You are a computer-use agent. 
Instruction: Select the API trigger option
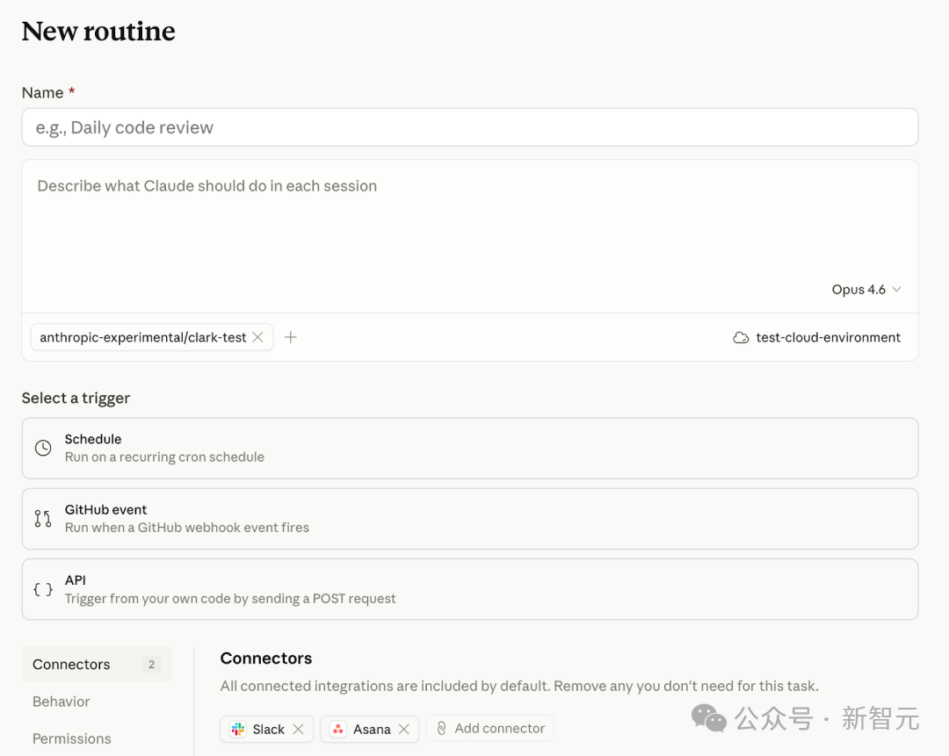pyautogui.click(x=470, y=589)
